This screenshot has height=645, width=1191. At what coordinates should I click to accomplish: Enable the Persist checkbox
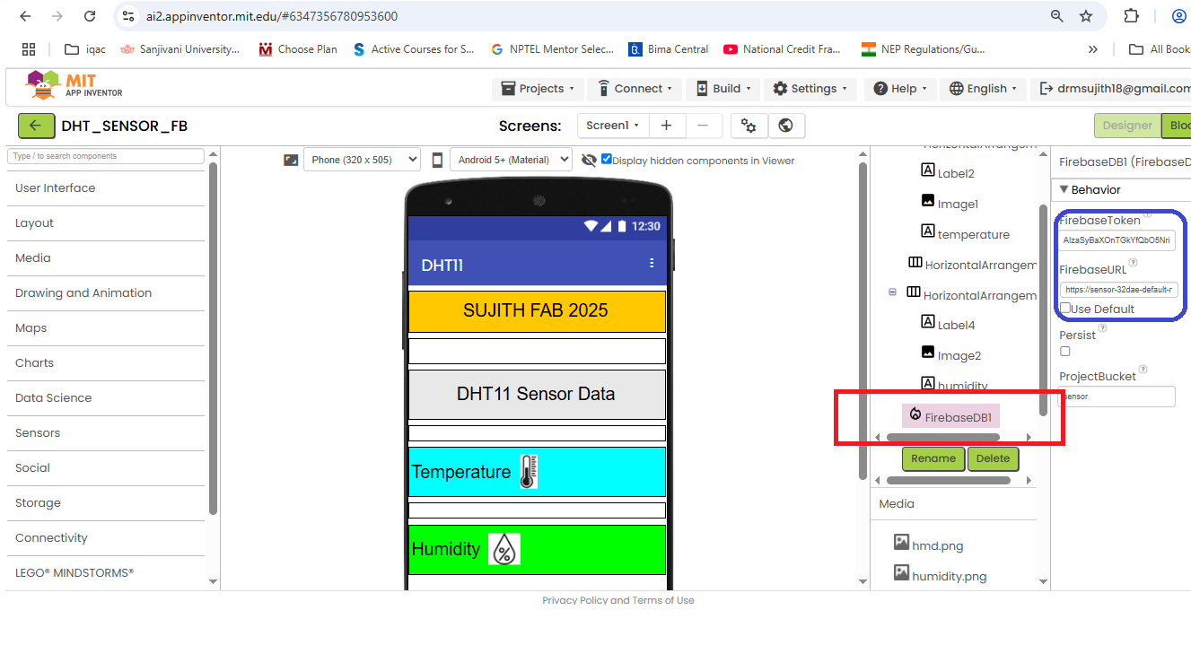(1065, 351)
